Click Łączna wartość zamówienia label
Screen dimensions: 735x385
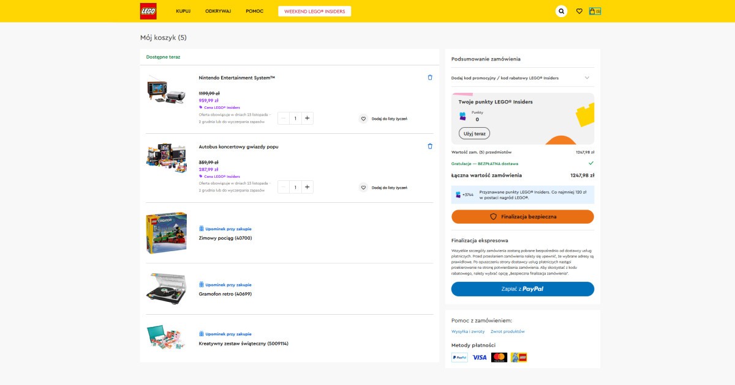pyautogui.click(x=487, y=175)
